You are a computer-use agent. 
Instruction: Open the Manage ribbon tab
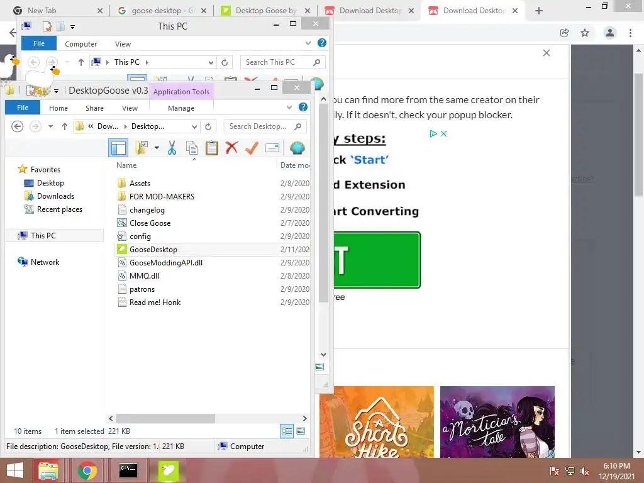(181, 108)
